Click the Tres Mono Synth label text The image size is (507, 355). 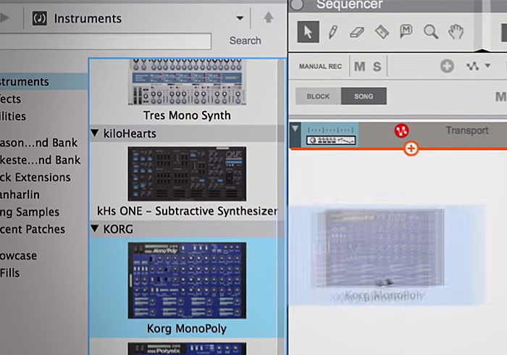(x=187, y=115)
